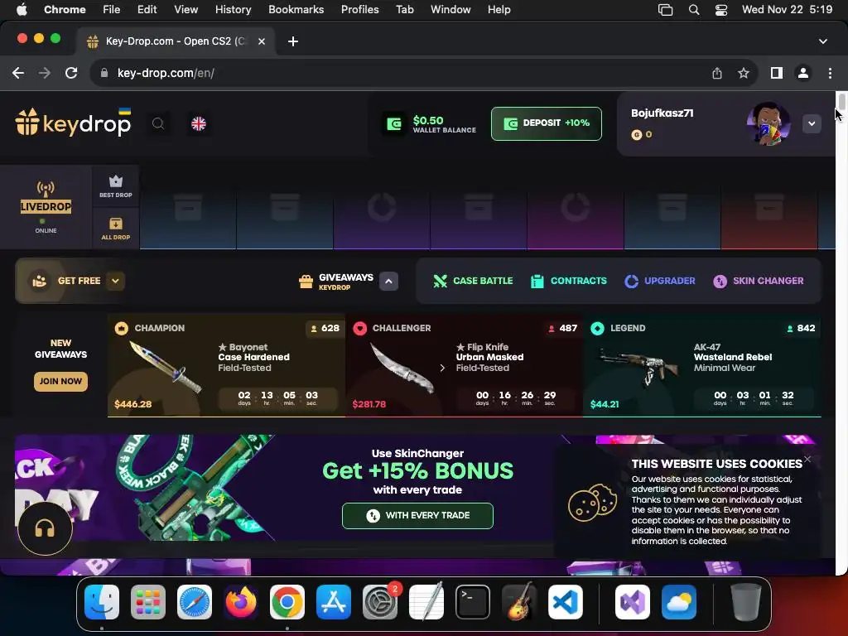Click the JOIN NOW giveaways button

(60, 381)
